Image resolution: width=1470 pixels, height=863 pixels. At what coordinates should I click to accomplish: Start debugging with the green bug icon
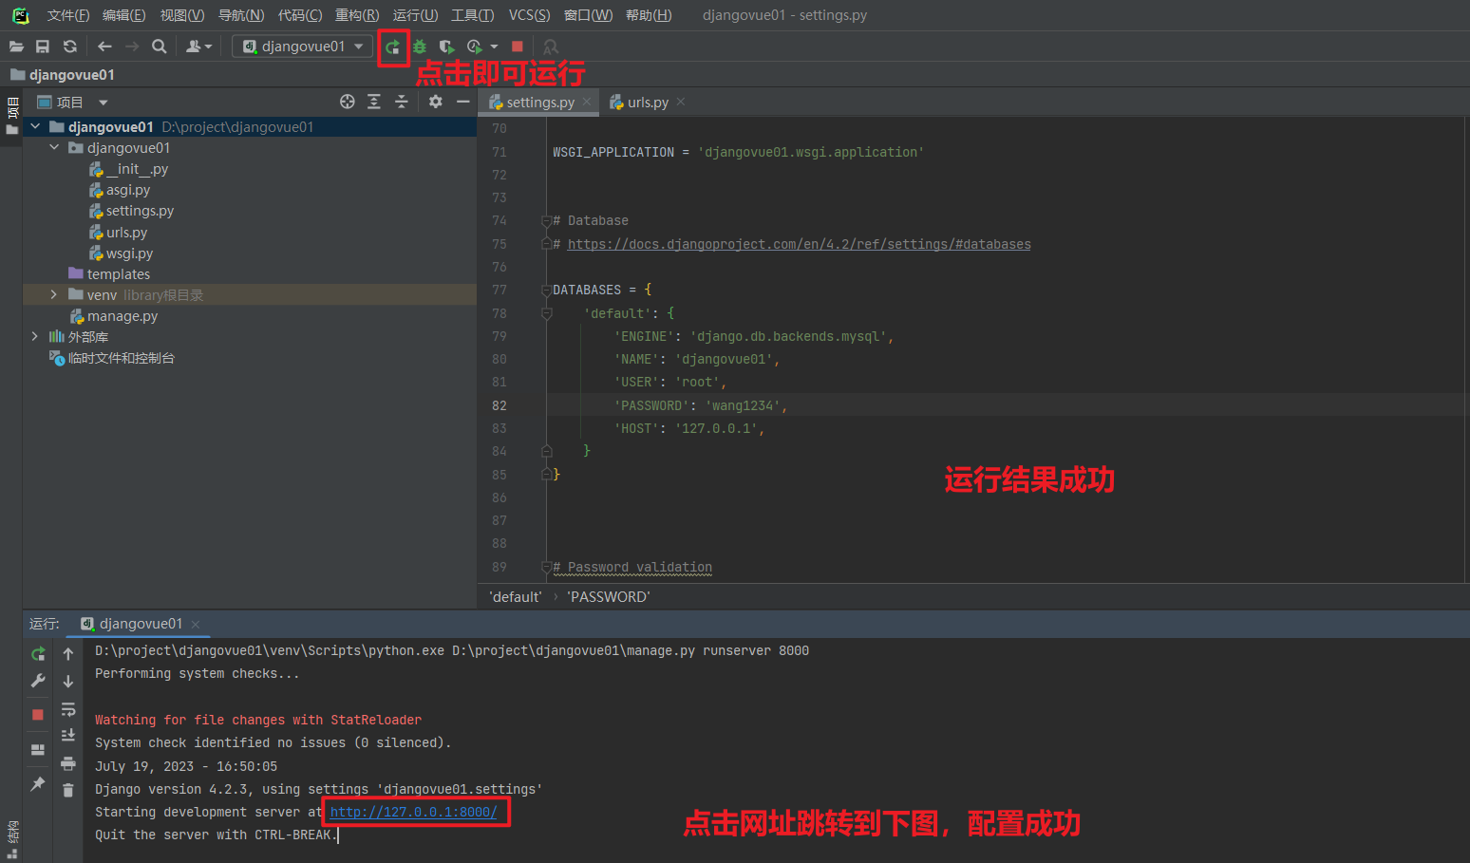pos(420,47)
